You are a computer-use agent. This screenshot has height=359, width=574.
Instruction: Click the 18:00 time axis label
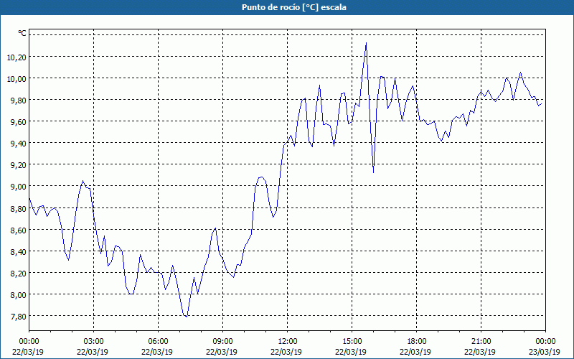click(x=417, y=342)
